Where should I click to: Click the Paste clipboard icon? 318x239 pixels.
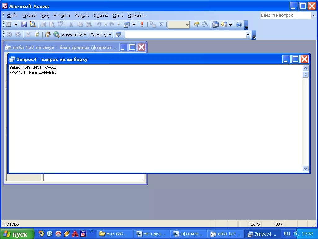pyautogui.click(x=89, y=25)
